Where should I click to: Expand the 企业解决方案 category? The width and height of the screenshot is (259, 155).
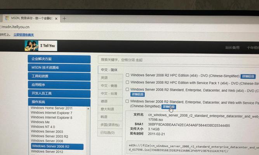59,59
